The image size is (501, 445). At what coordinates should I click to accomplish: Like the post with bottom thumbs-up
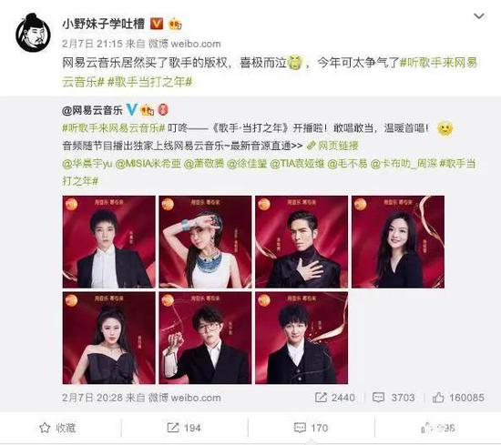click(427, 428)
